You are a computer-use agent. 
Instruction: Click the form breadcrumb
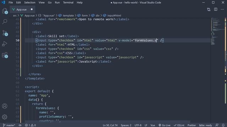coord(83,16)
